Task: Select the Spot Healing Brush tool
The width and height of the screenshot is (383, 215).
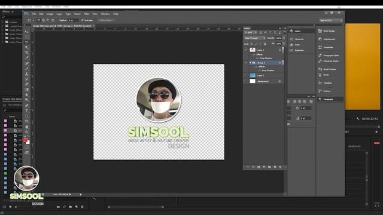Action: pyautogui.click(x=26, y=63)
